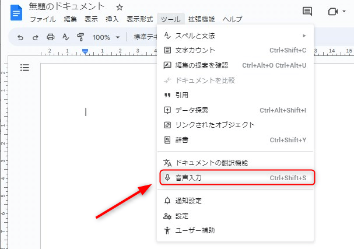Click the redo arrow in toolbar
Viewport: 354px width, 249px height.
(x=35, y=37)
